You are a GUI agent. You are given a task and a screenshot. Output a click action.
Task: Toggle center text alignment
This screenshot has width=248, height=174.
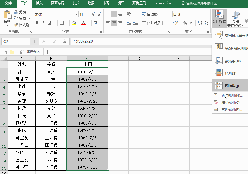coord(114,23)
